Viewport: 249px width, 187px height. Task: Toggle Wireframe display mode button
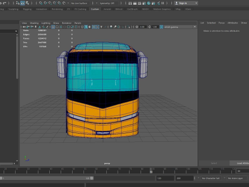click(x=82, y=27)
